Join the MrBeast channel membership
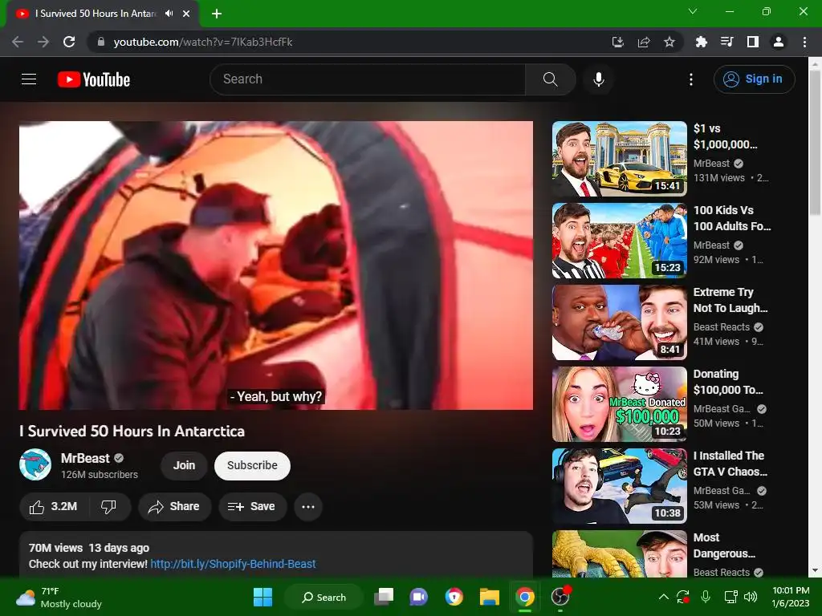 click(184, 466)
